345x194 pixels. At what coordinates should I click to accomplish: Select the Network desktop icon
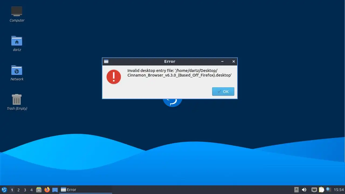pyautogui.click(x=17, y=73)
